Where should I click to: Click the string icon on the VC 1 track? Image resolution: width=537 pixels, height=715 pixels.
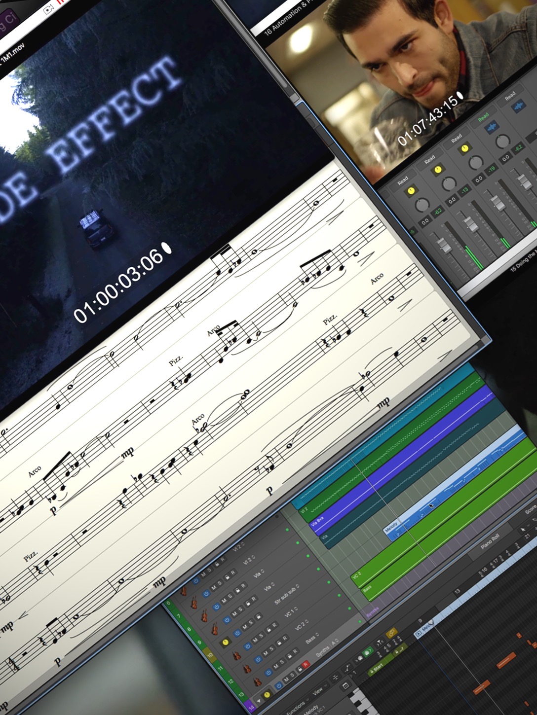coord(237,656)
